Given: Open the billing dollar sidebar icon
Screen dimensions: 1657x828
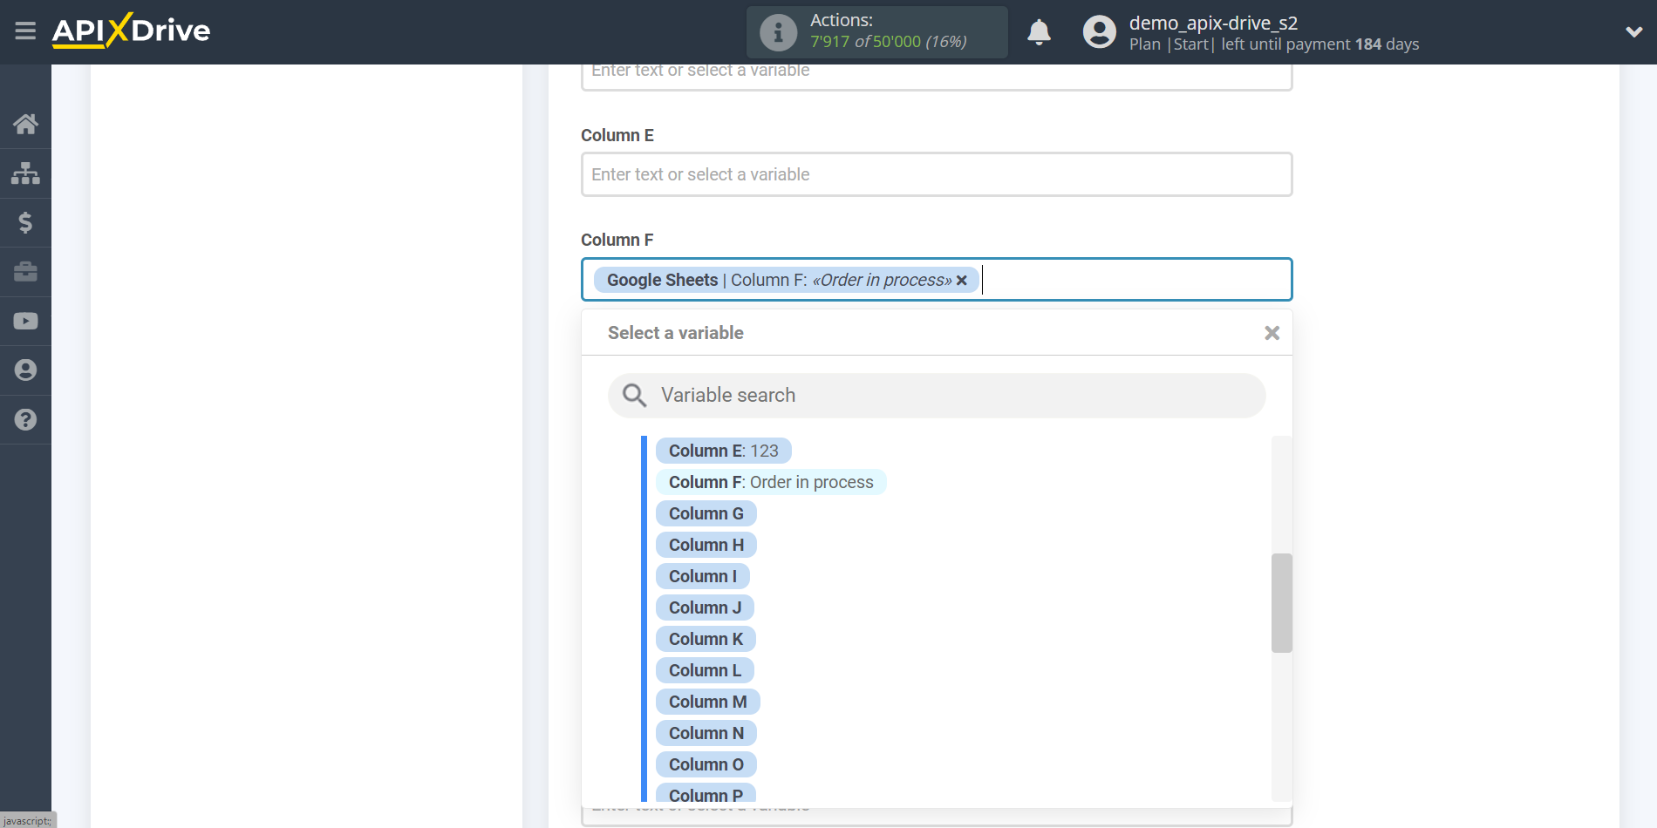Looking at the screenshot, I should tap(25, 222).
